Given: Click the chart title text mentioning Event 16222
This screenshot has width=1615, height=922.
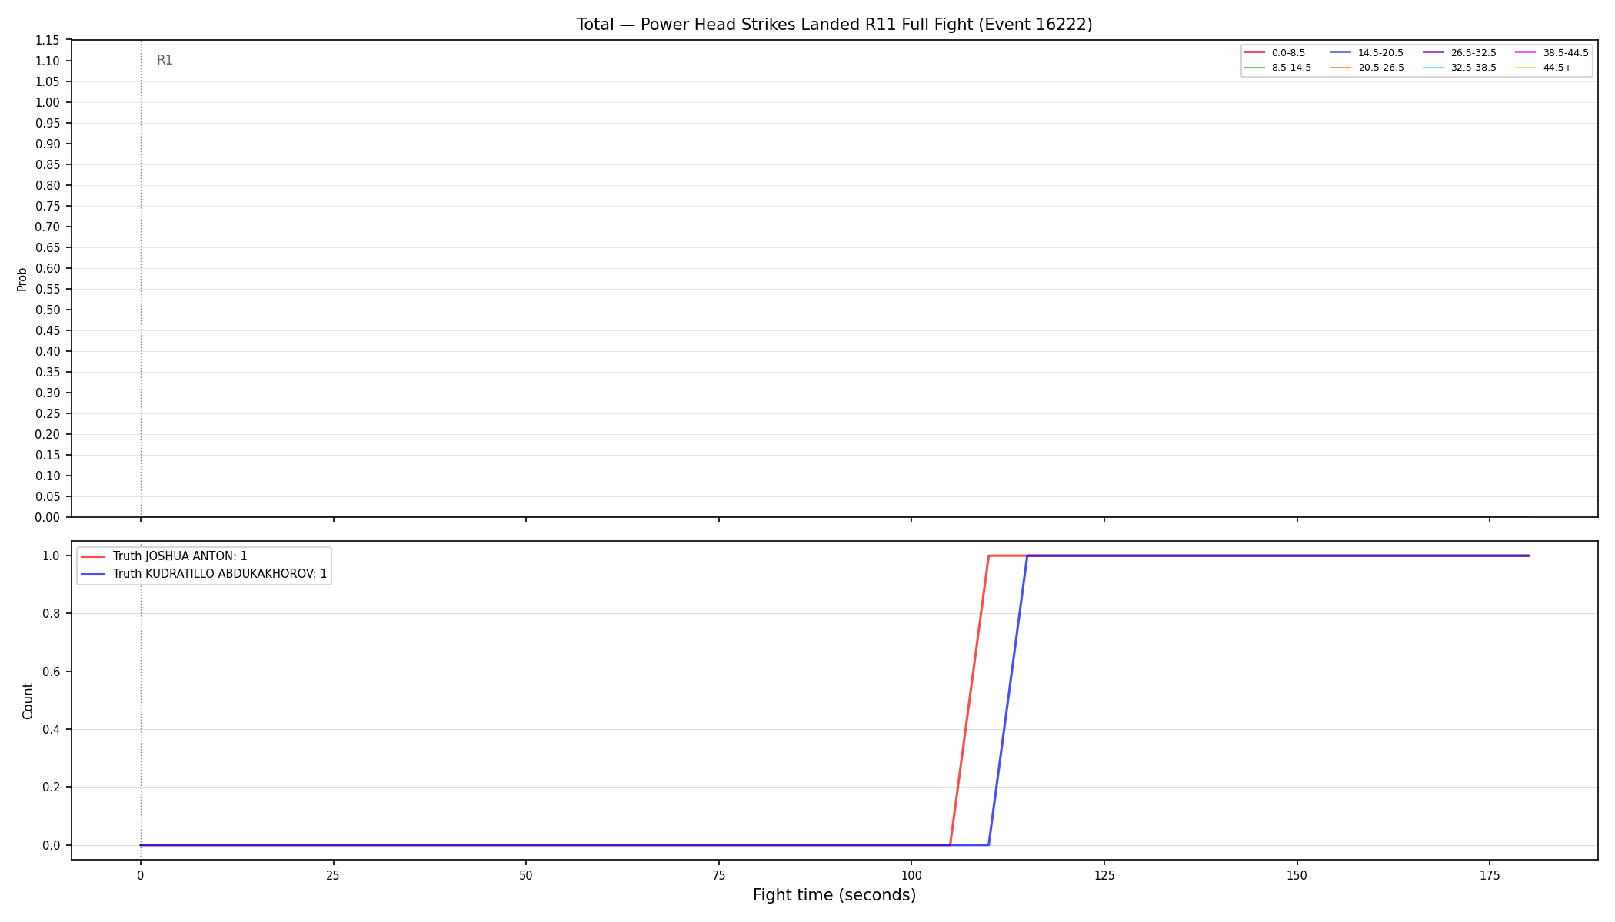Looking at the screenshot, I should (834, 25).
